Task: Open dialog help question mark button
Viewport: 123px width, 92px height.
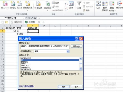Action: click(x=77, y=39)
